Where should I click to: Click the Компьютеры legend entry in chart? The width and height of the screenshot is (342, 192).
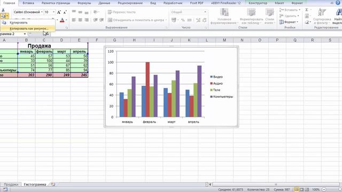[x=222, y=97]
